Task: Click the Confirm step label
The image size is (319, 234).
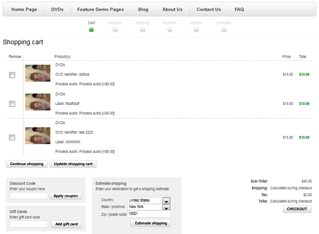Action: (x=196, y=23)
